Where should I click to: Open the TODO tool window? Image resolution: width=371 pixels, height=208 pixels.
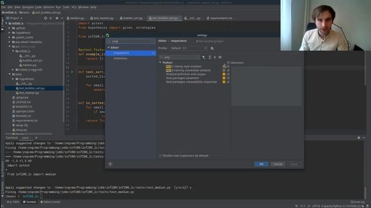[x=13, y=202]
